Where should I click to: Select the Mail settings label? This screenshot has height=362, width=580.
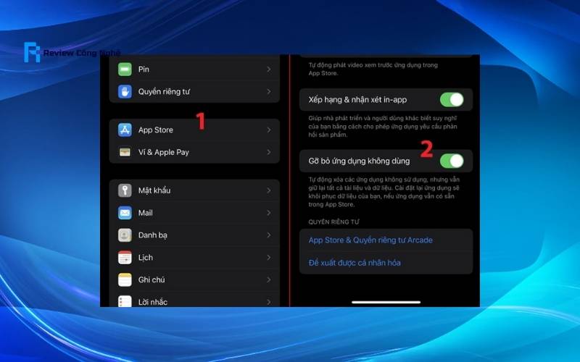click(x=146, y=213)
